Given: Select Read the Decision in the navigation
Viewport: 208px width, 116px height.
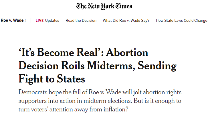Looking at the screenshot, I should pos(81,20).
